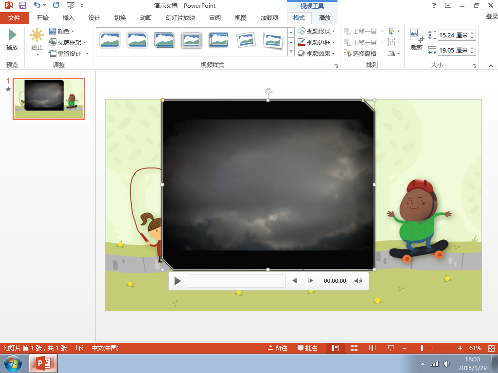Zoom out with the minus button

(404, 348)
